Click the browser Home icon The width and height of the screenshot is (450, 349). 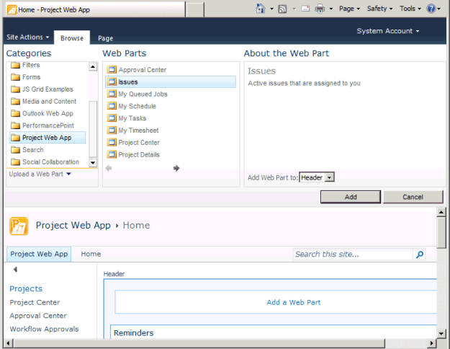tap(261, 9)
